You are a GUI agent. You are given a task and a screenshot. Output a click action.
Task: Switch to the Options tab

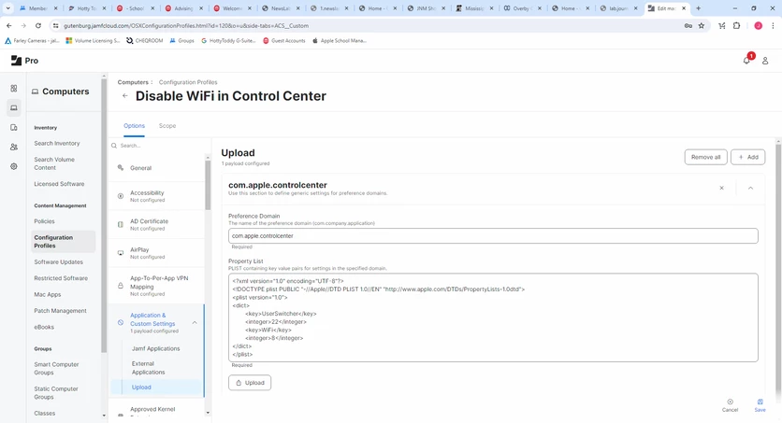[x=134, y=126]
